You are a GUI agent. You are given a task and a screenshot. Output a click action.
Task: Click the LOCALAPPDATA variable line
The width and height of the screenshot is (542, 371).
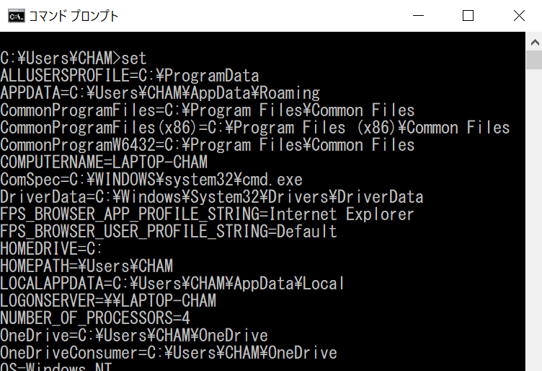(173, 284)
